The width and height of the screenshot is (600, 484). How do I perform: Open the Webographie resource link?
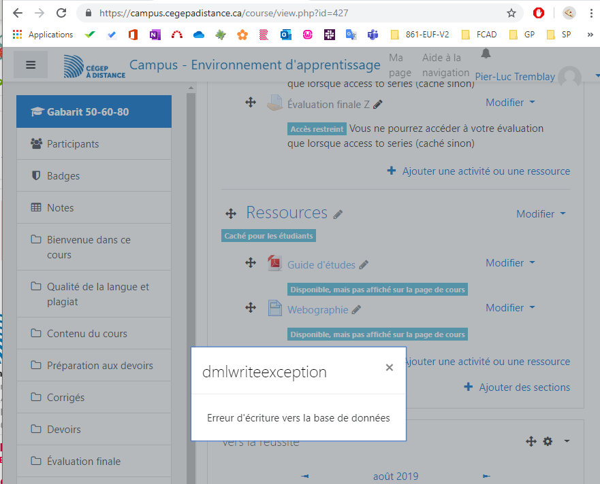pyautogui.click(x=317, y=310)
